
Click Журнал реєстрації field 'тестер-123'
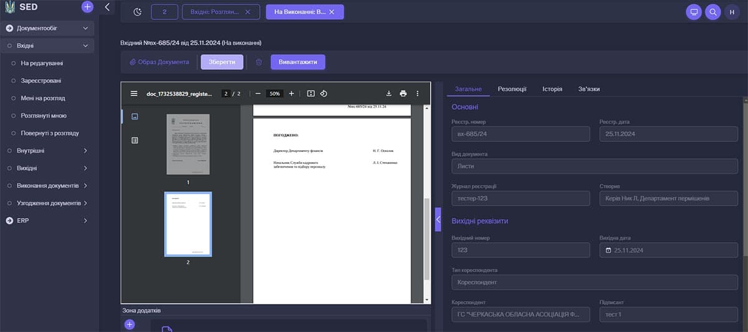pos(520,198)
